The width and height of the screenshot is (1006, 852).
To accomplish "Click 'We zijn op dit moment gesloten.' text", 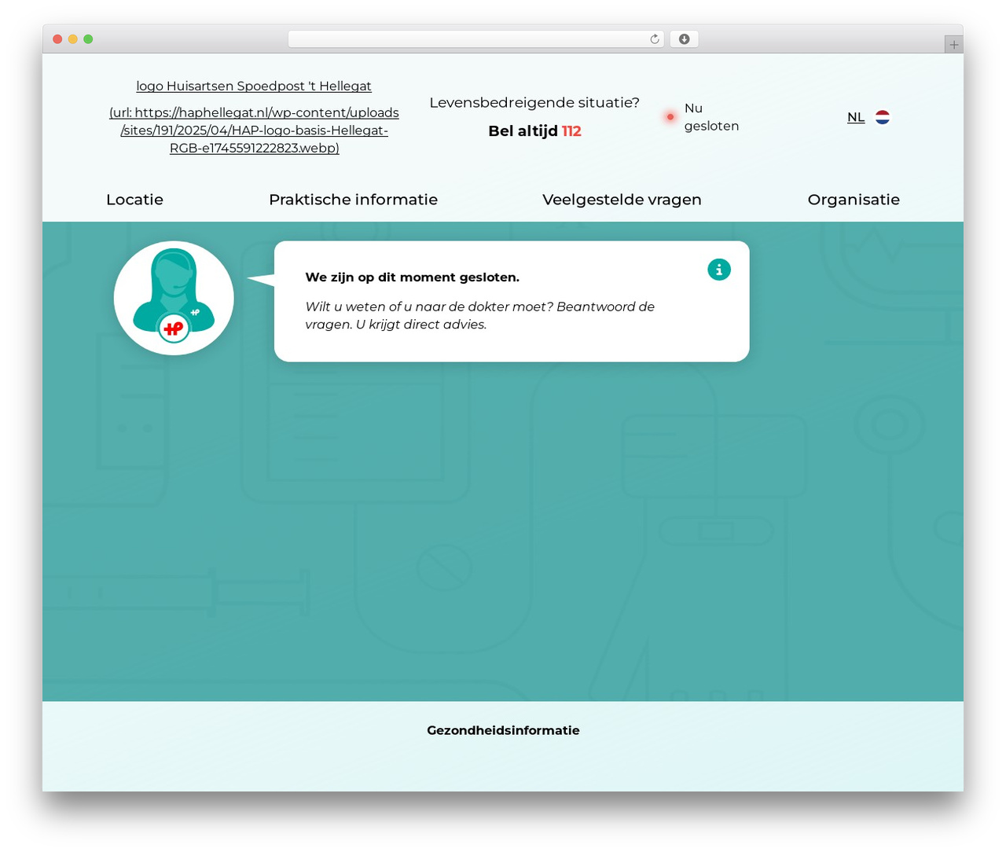I will (412, 277).
